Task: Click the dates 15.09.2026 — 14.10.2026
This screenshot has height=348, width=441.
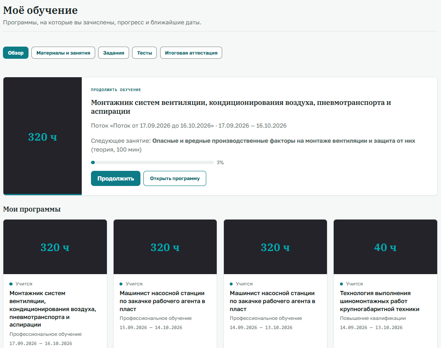Action: point(151,327)
